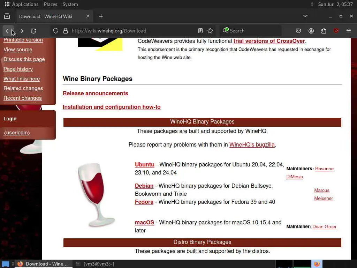Open the Applications menu
Screen dimensions: 357x268
[25, 4]
